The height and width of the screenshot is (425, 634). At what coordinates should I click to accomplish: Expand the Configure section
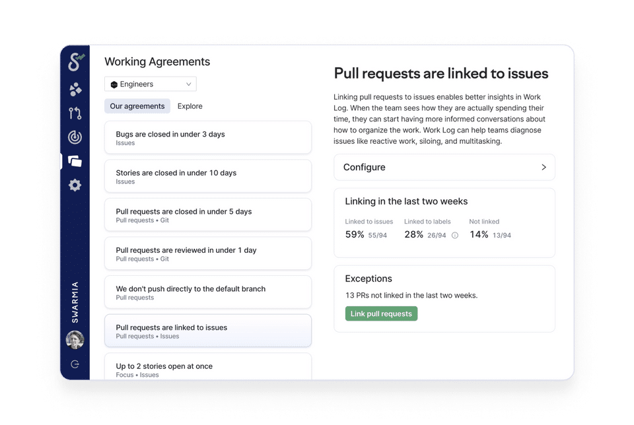click(444, 168)
